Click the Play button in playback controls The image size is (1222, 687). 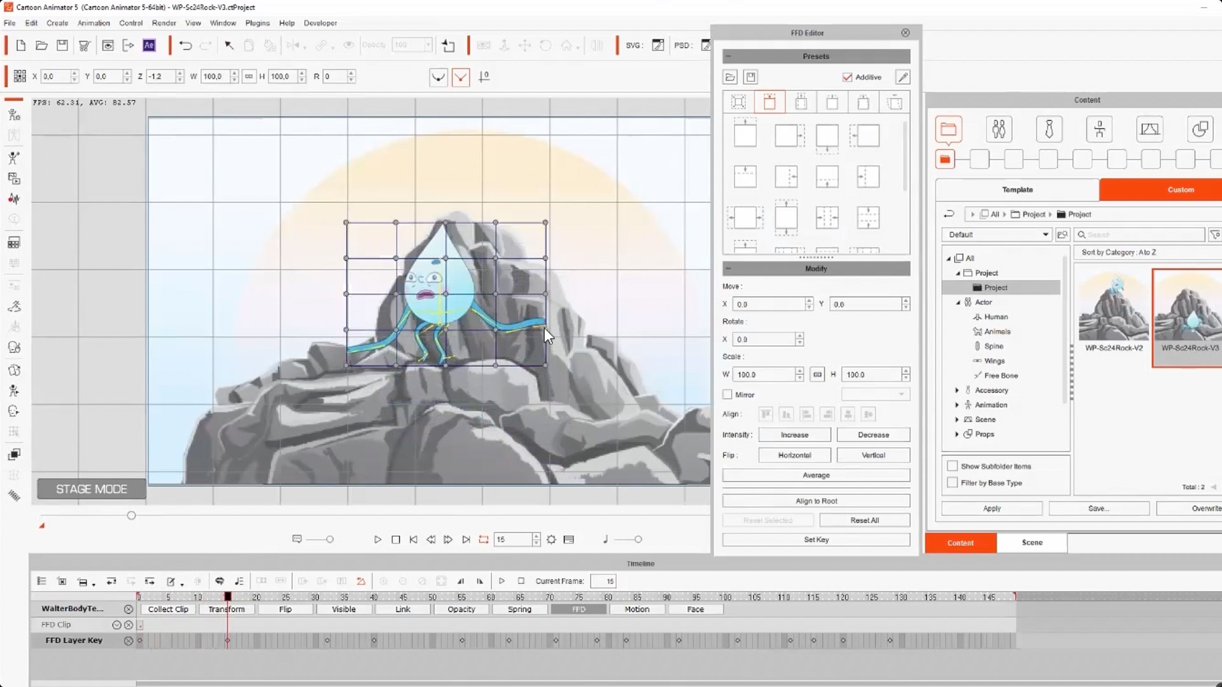377,539
